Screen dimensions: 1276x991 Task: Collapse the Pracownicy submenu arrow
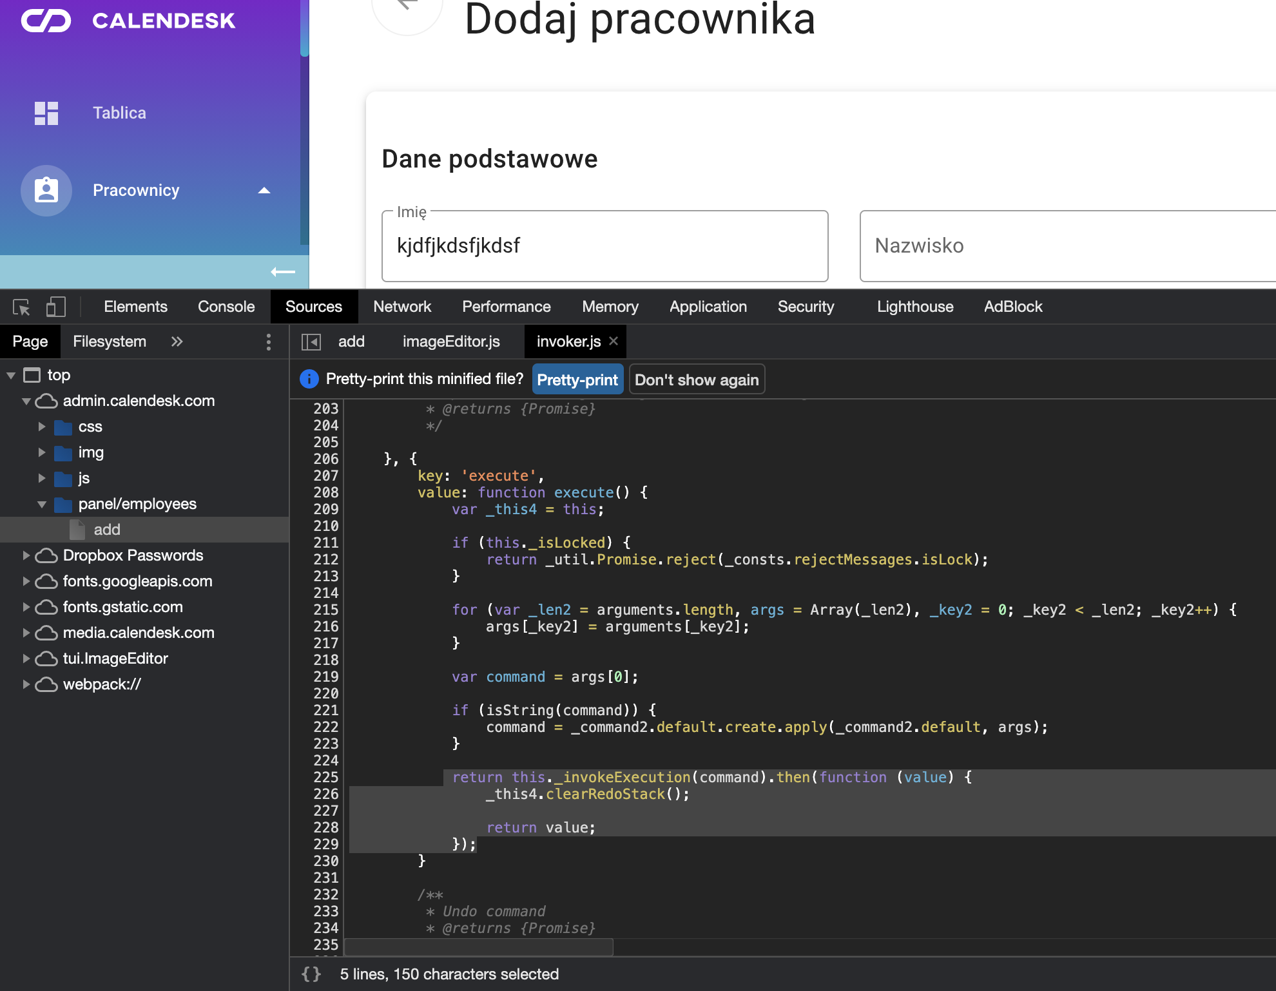pos(264,191)
